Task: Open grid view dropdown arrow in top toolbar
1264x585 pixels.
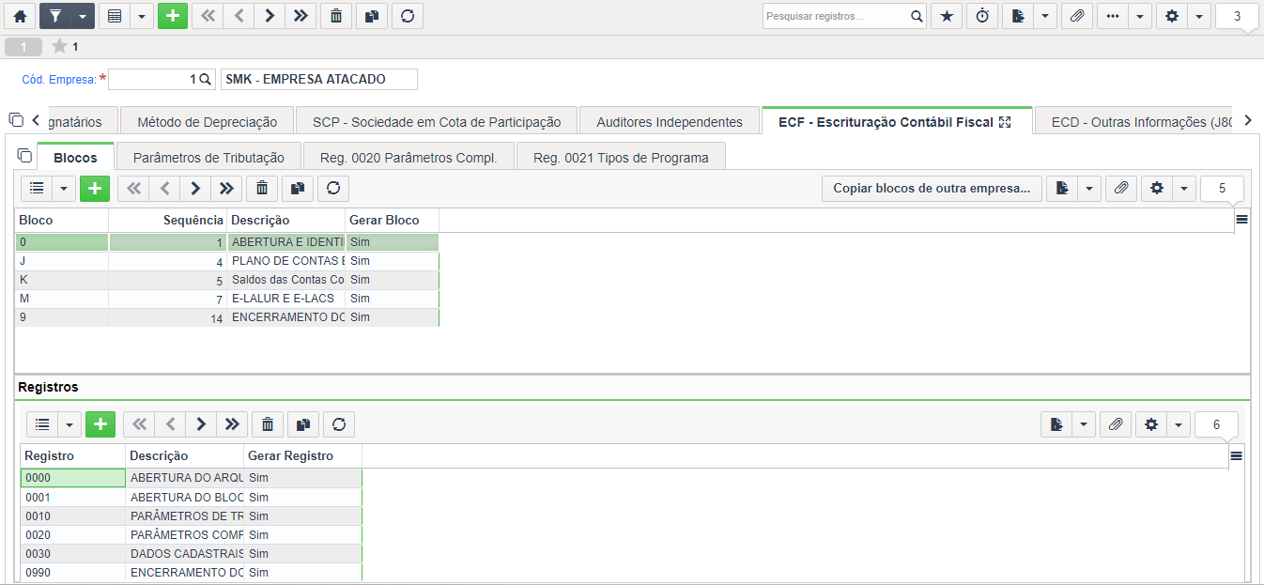Action: (x=142, y=16)
